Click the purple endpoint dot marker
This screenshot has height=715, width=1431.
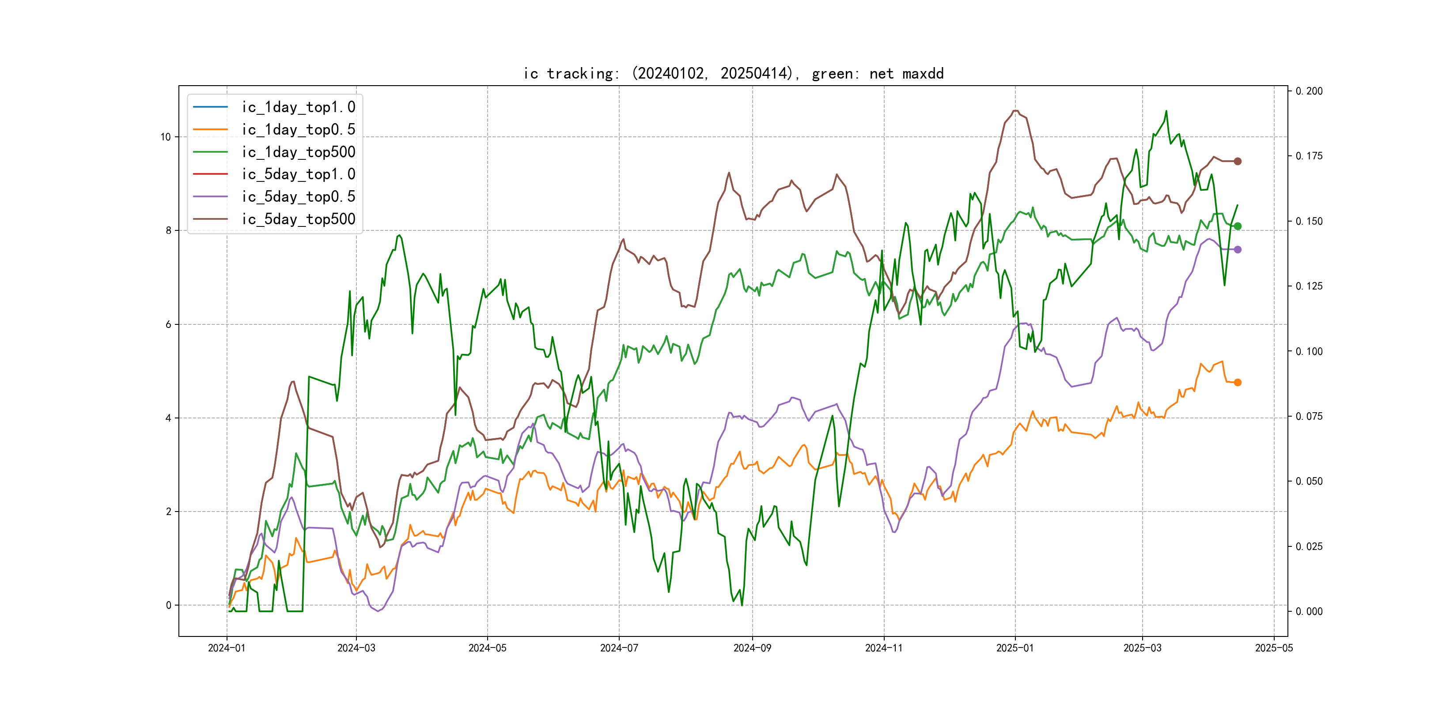1237,249
